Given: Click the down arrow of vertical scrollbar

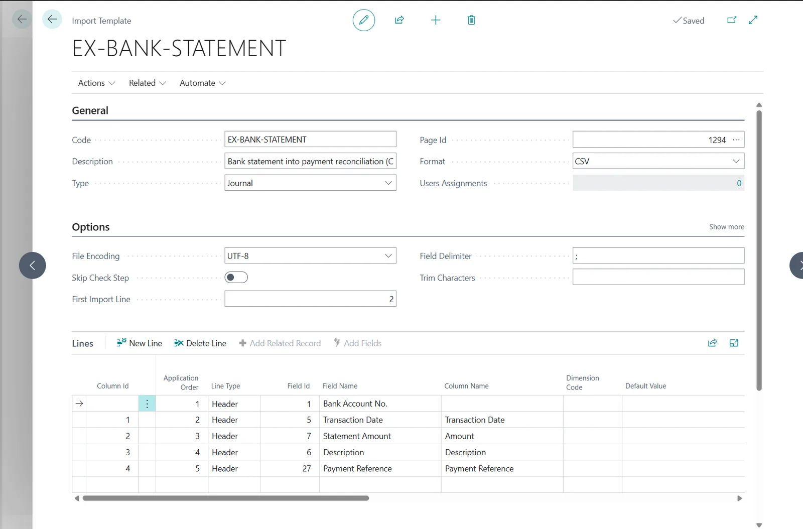Looking at the screenshot, I should pyautogui.click(x=759, y=525).
